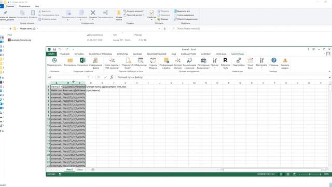Open the Name Box dropdown arrow
332x187 pixels.
click(88, 77)
